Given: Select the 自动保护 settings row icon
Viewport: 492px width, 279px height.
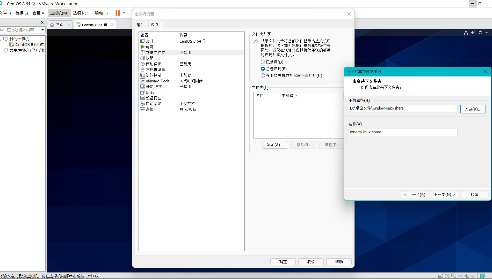Looking at the screenshot, I should tap(142, 64).
